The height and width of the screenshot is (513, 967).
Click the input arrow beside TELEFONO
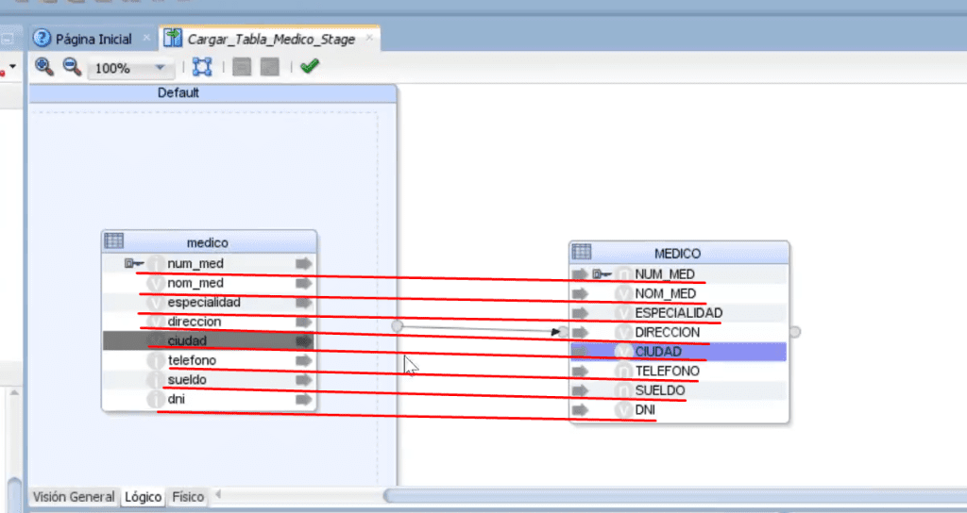[x=580, y=371]
